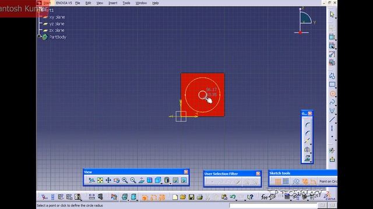Select the xy plane in the tree
The width and height of the screenshot is (373, 209).
[57, 17]
